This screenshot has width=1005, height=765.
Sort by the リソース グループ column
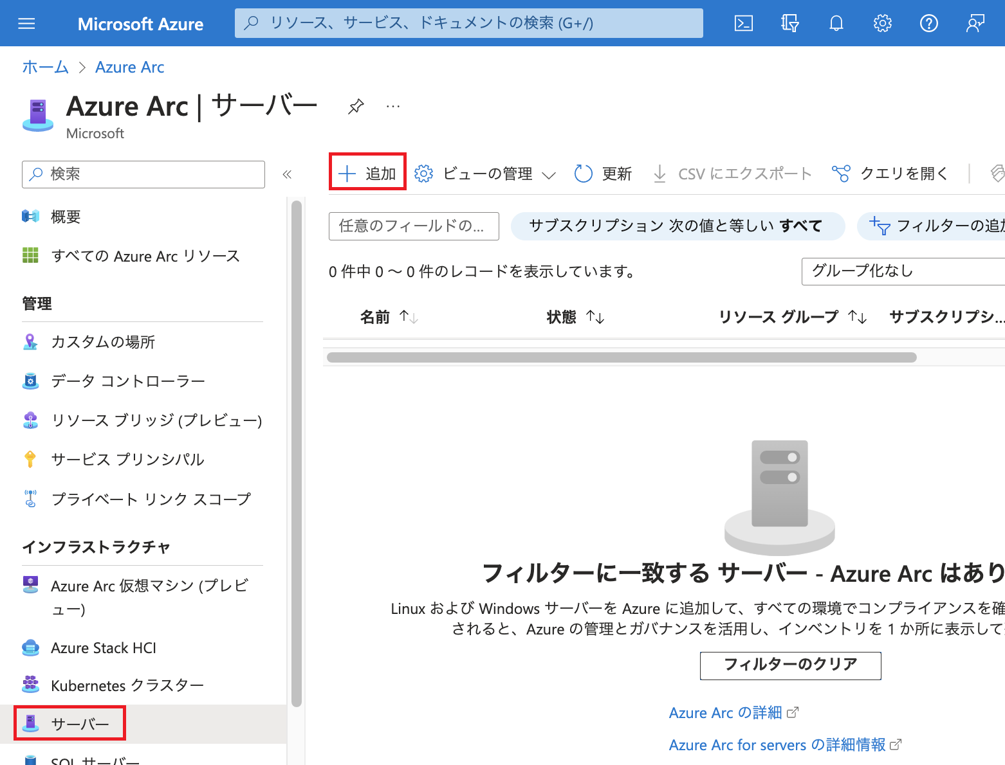click(793, 317)
